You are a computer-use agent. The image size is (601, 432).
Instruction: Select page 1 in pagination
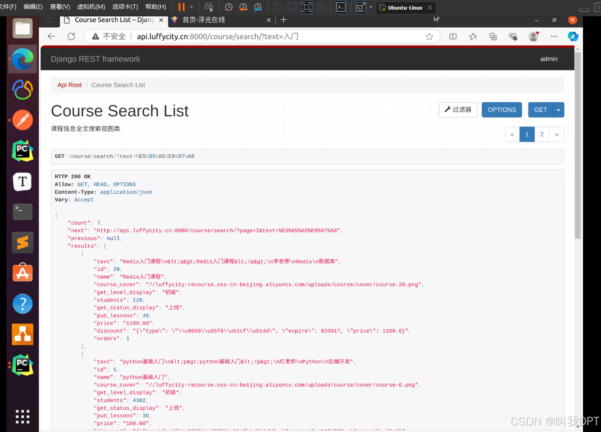tap(527, 134)
